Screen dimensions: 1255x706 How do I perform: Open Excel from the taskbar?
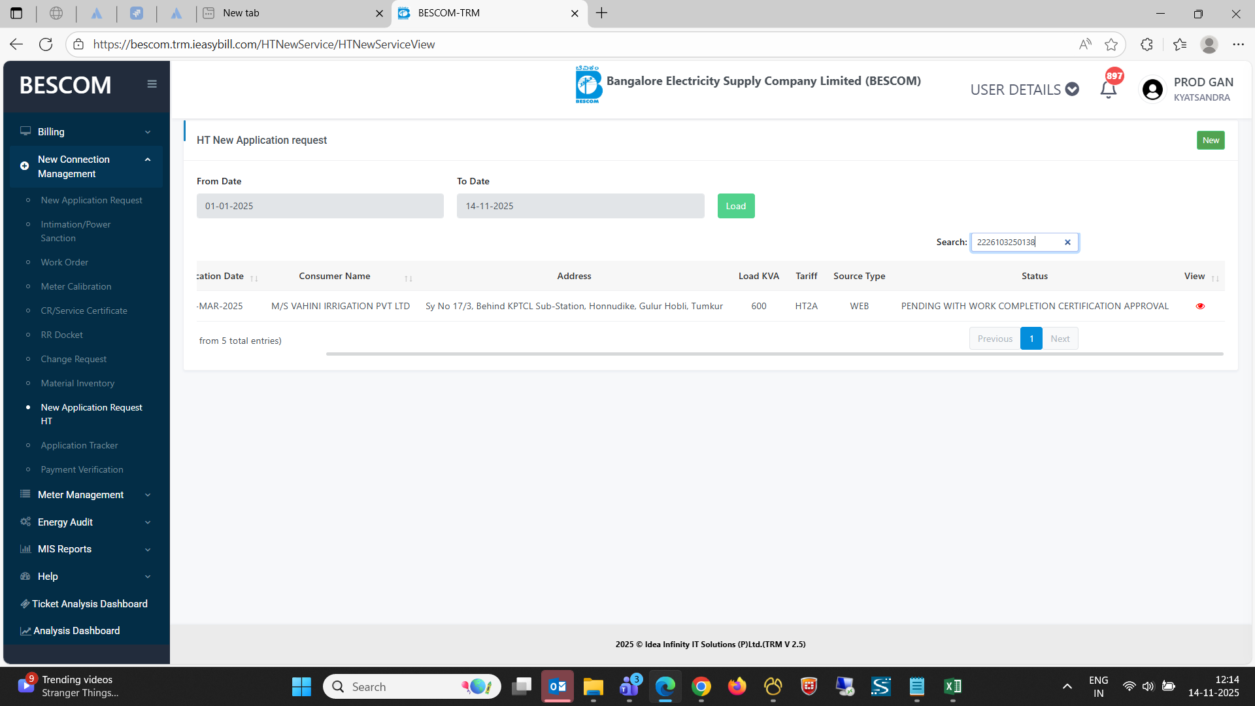coord(952,686)
